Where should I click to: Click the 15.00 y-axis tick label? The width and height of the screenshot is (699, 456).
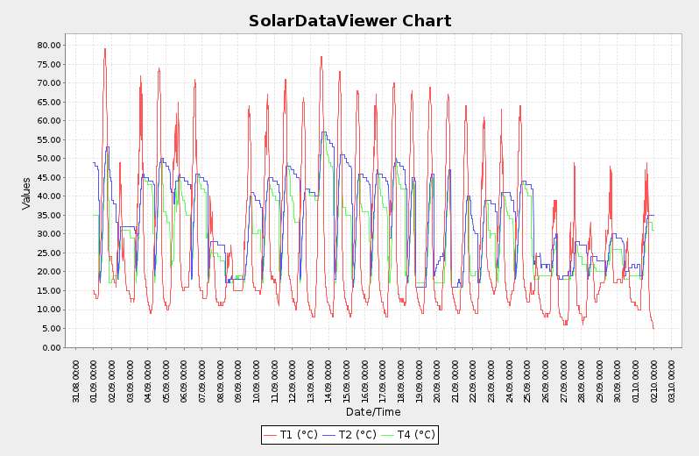click(49, 290)
